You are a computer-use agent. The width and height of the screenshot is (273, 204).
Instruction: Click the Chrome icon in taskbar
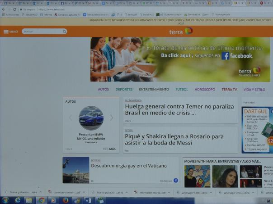(x=42, y=200)
